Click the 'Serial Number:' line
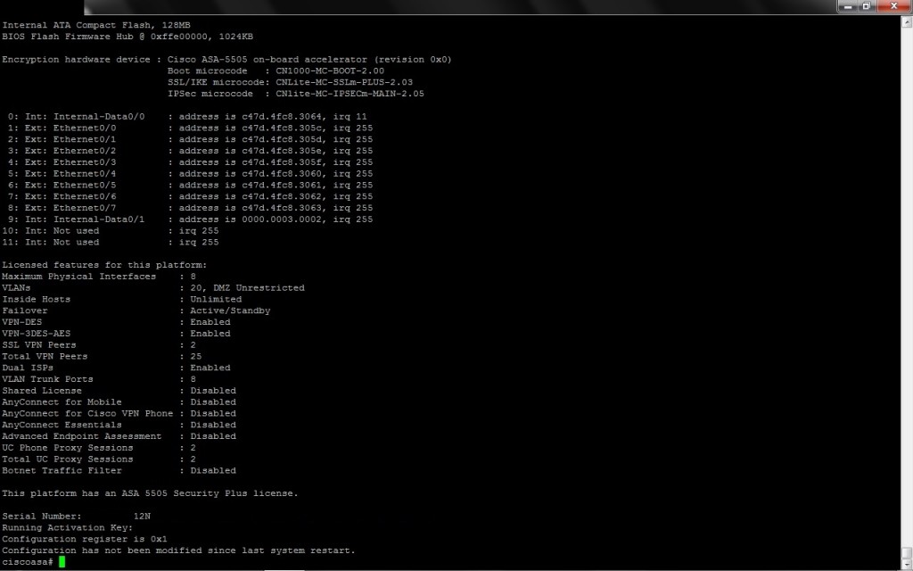 pyautogui.click(x=77, y=517)
